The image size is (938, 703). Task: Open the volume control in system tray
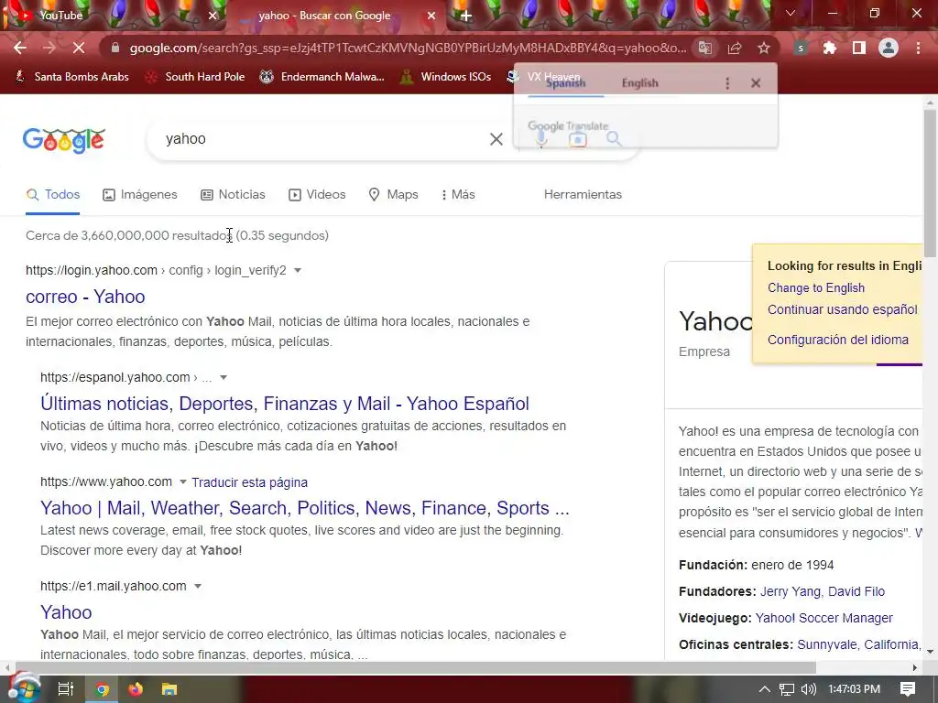pos(808,689)
